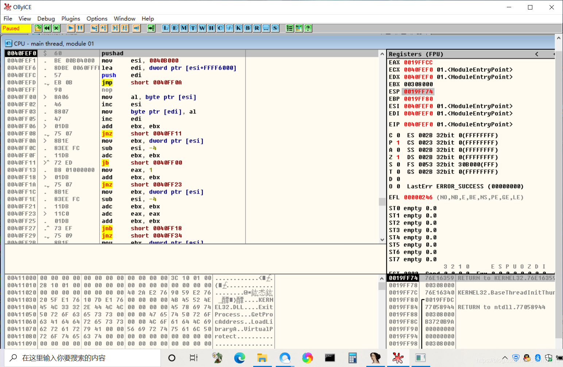Click the Step into toolbar icon
Viewport: 563px width, 367px height.
(95, 28)
